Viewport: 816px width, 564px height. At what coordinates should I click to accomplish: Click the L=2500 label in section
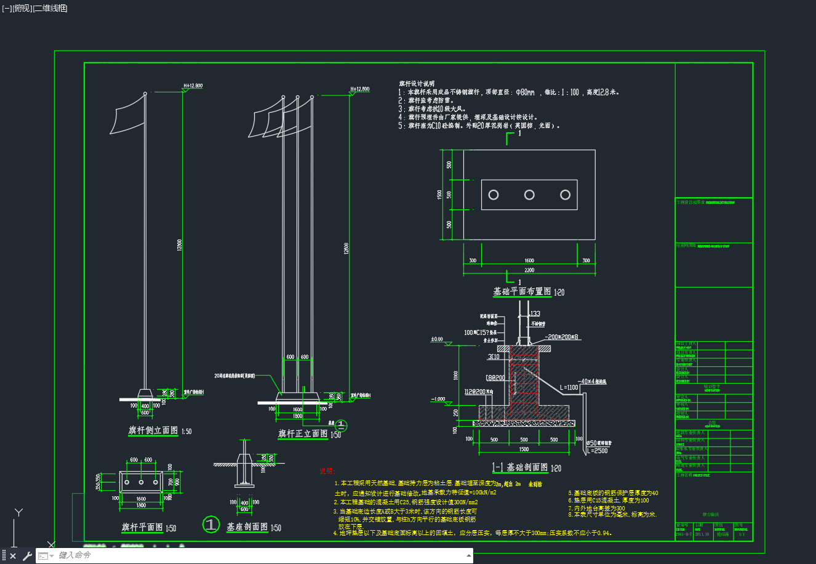(x=596, y=451)
